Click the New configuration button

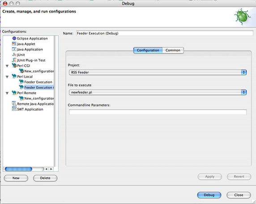pos(16,178)
